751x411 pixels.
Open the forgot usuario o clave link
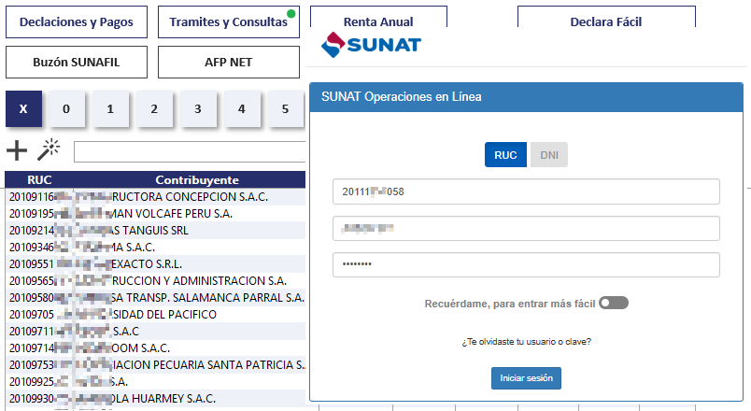526,342
